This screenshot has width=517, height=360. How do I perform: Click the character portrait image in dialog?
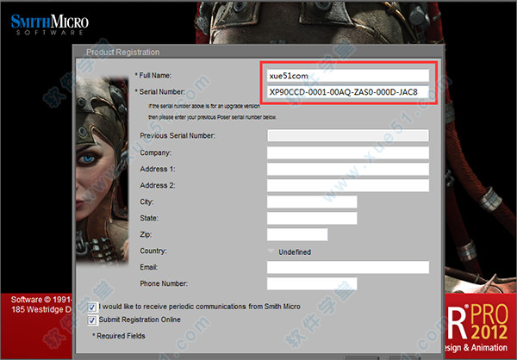103,170
